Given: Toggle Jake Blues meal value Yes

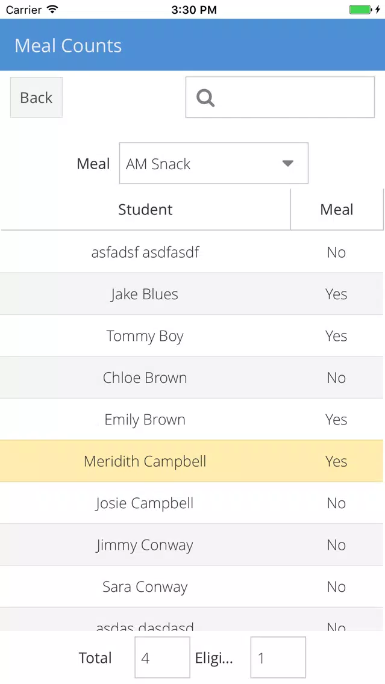Looking at the screenshot, I should pos(336,294).
